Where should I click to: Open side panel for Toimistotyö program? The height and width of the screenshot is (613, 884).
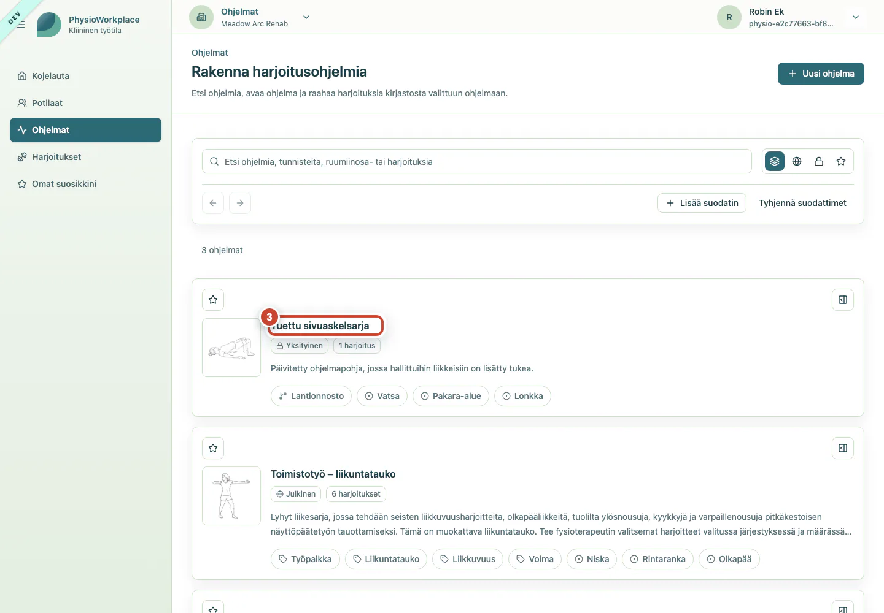[x=843, y=448]
